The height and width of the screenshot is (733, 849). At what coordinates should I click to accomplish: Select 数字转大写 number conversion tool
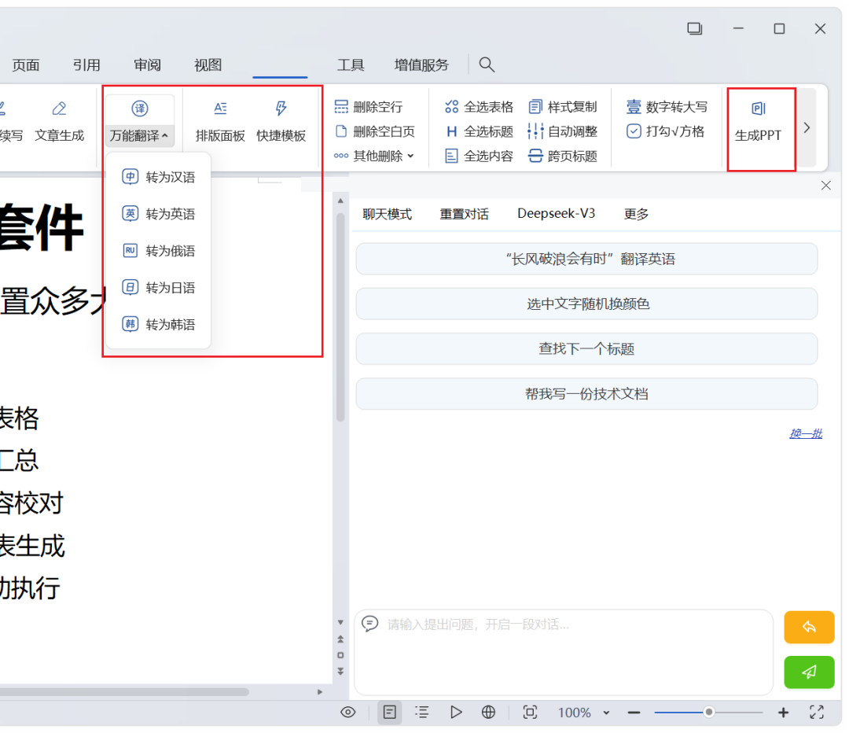tap(667, 107)
